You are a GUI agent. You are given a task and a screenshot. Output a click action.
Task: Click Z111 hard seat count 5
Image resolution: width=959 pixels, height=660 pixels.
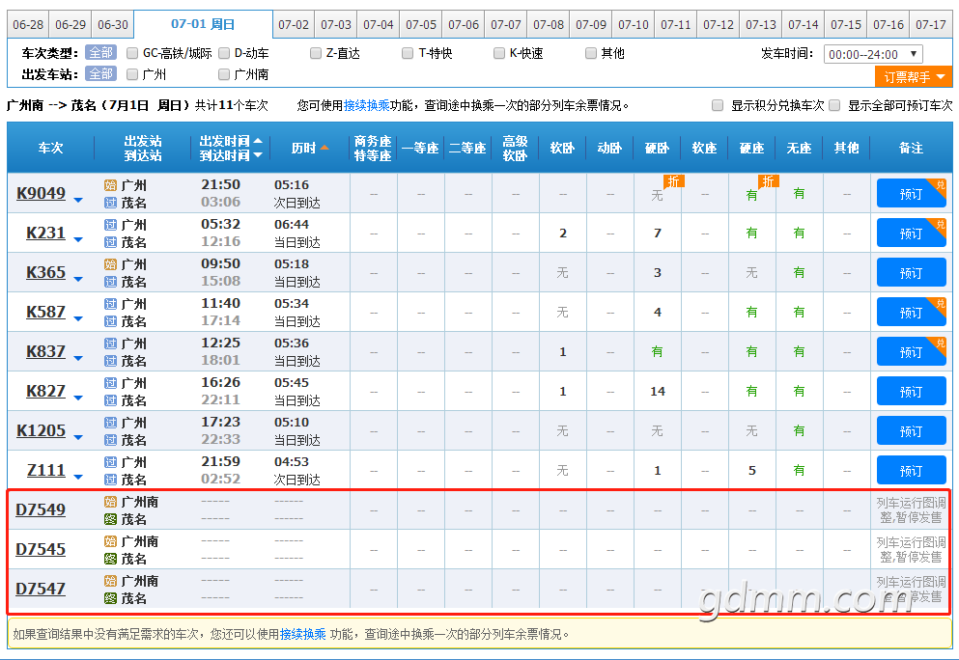[x=752, y=471]
